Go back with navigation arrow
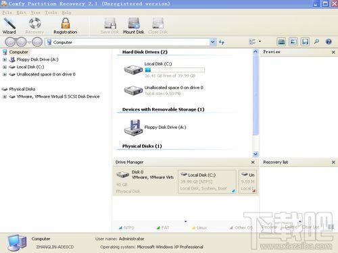Viewport: 338px width, 253px height. pos(10,42)
